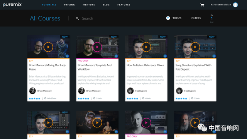The width and height of the screenshot is (247, 139).
Task: Open the FILTERS panel
Action: 196,18
